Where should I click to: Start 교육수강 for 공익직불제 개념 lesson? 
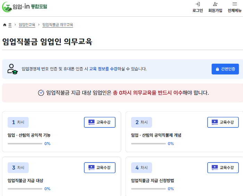(223, 122)
